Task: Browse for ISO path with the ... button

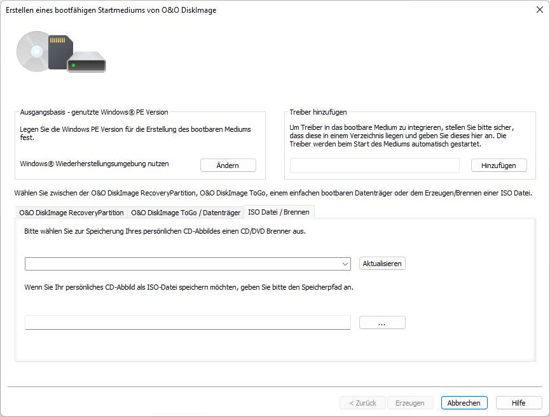Action: coord(382,323)
